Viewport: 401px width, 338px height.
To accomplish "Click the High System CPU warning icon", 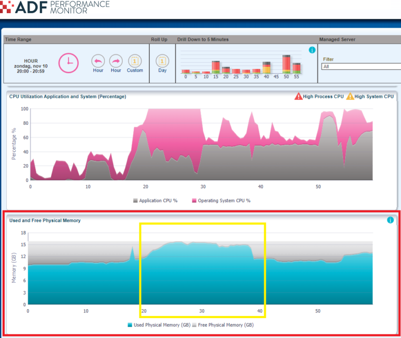I will (x=350, y=96).
